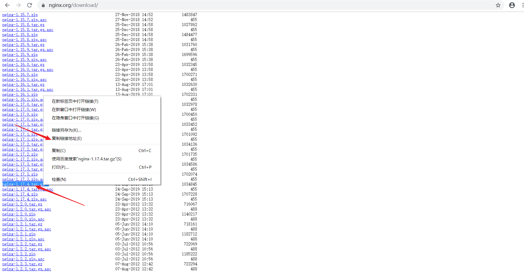This screenshot has height=272, width=524.
Task: Download nginx-1.2.2.tar.gz
Action: (22, 244)
